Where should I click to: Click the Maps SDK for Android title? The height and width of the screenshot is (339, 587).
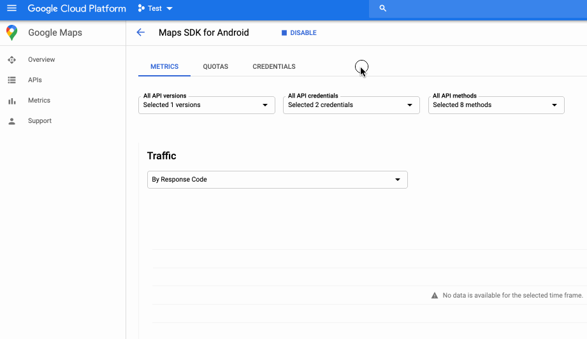[x=204, y=32]
